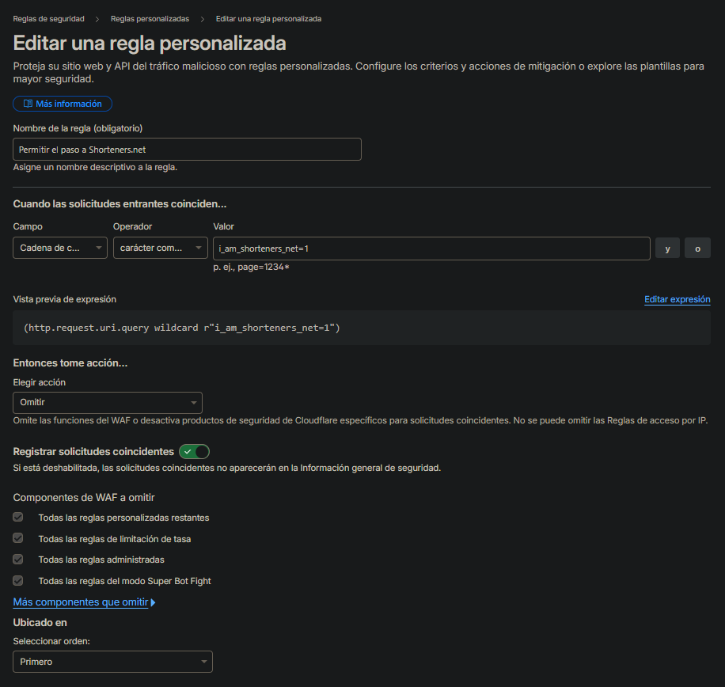Image resolution: width=725 pixels, height=687 pixels.
Task: Toggle Registrar solicitudes coincidentes switch
Action: point(194,452)
